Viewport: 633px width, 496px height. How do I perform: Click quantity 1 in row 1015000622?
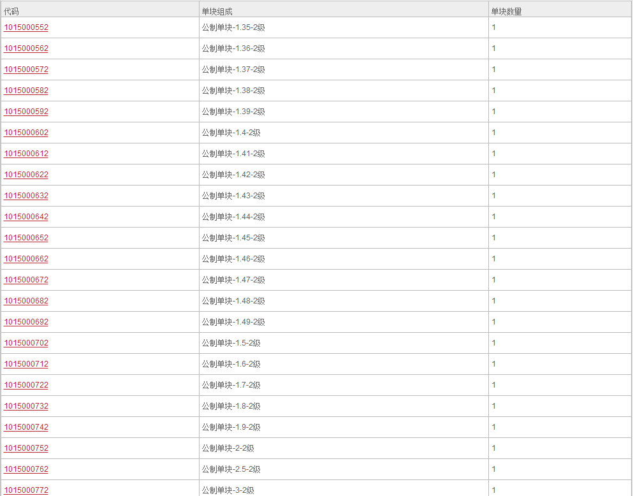[x=494, y=174]
